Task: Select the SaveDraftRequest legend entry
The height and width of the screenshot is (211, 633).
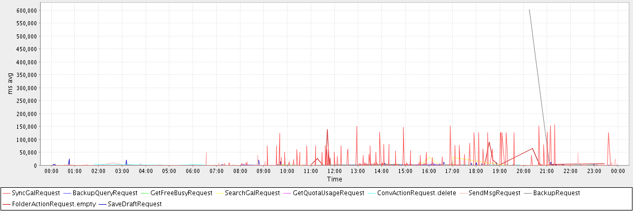Action: tap(135, 204)
